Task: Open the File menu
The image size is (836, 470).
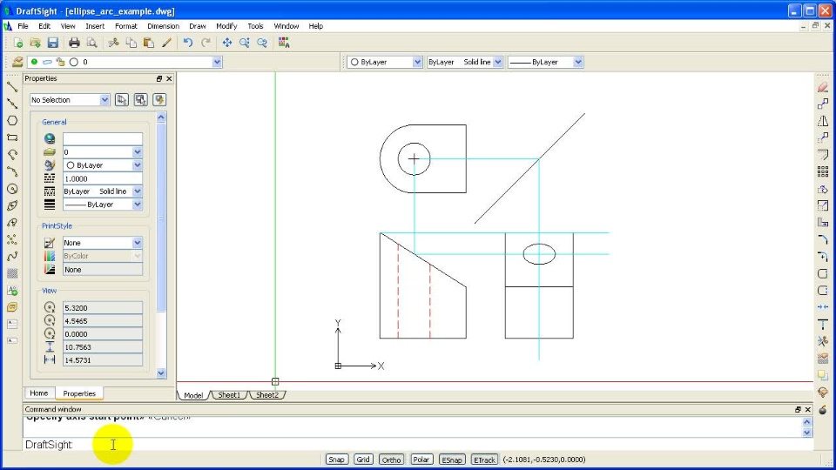Action: pyautogui.click(x=23, y=25)
